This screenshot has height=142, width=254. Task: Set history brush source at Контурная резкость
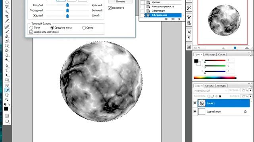pos(142,7)
